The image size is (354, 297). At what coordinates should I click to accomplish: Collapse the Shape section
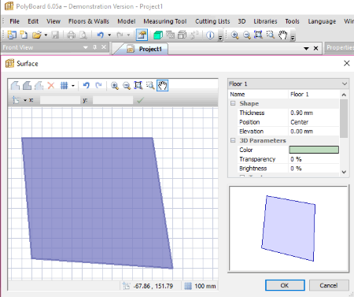[x=233, y=103]
